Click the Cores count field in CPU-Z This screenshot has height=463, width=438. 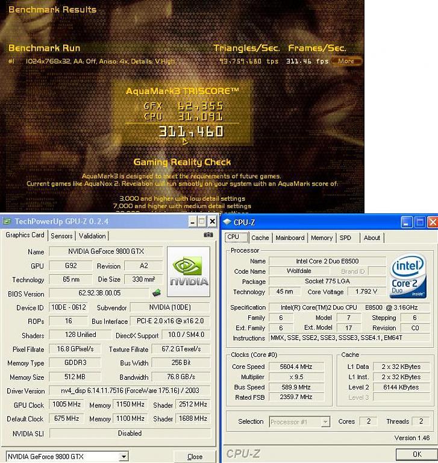(x=369, y=421)
